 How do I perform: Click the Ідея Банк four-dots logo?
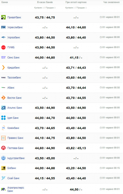coord(3,118)
